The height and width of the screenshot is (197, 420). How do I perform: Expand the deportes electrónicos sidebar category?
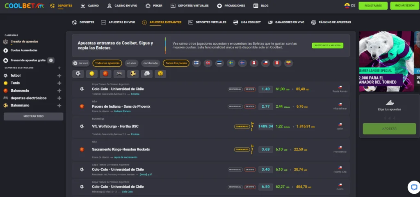pyautogui.click(x=59, y=98)
